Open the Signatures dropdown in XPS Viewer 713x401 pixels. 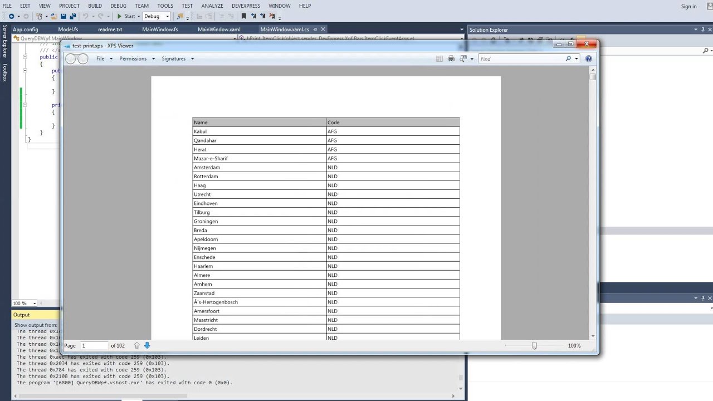tap(178, 58)
